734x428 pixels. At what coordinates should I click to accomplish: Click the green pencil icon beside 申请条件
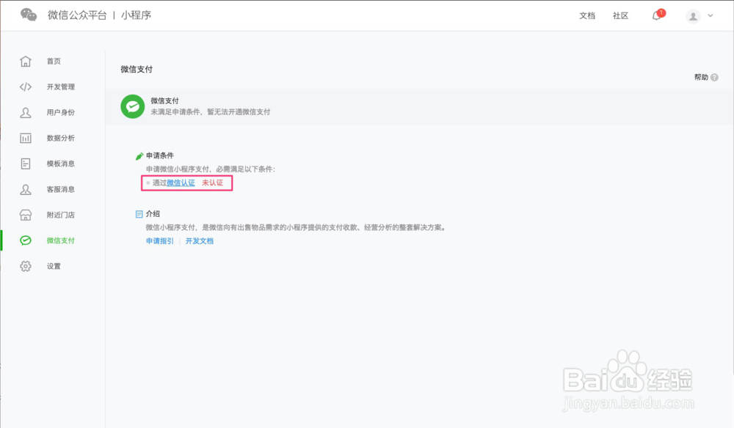(139, 156)
